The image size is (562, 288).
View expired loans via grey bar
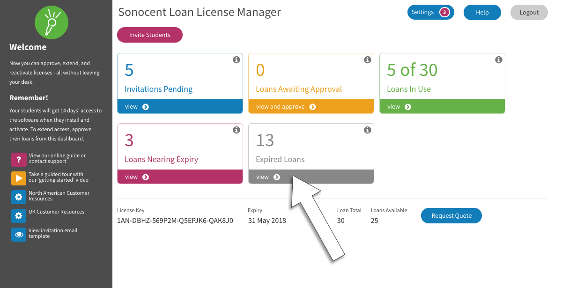[x=311, y=177]
